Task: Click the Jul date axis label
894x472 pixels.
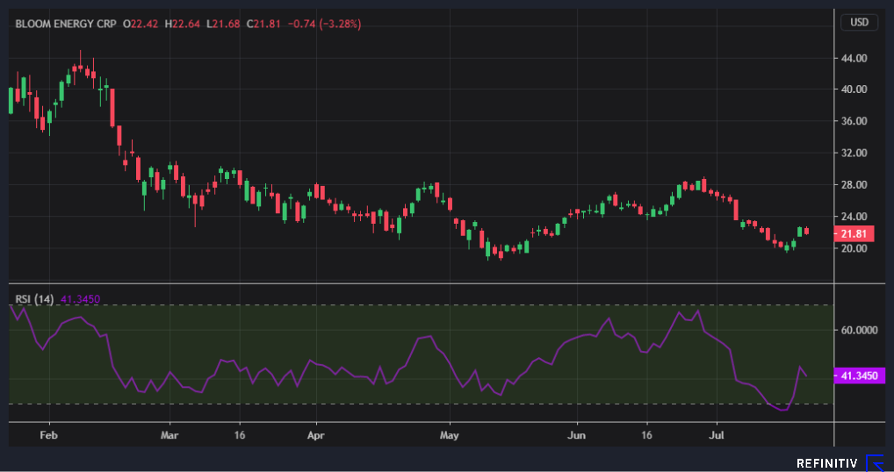Action: point(717,435)
